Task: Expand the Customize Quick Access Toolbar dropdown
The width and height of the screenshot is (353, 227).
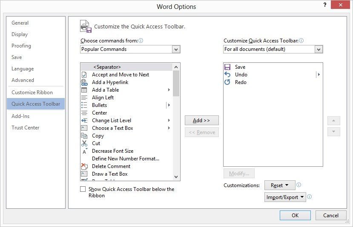Action: tap(319, 49)
